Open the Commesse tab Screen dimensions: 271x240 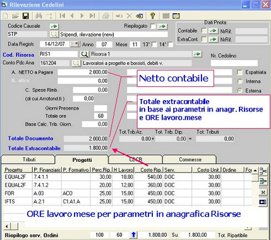[190, 159]
